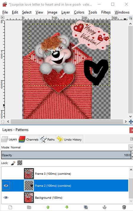Anchor the floating layer with anchor icon

coord(105,207)
